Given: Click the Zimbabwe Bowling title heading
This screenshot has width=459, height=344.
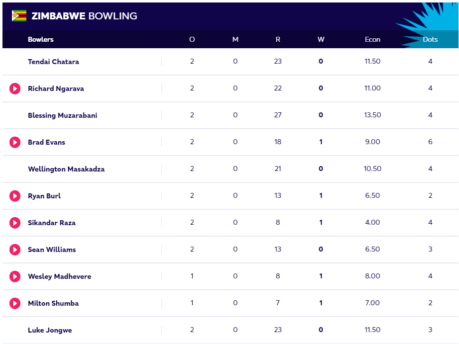Looking at the screenshot, I should click(x=84, y=16).
